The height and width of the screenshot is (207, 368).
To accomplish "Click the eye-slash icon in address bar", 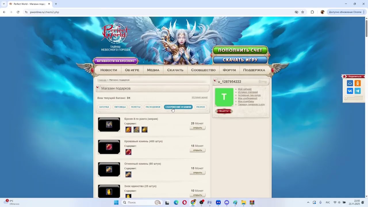I will [296, 12].
